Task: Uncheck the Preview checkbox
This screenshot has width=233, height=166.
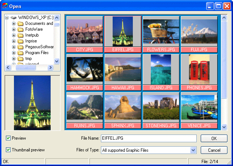Action: [8, 138]
